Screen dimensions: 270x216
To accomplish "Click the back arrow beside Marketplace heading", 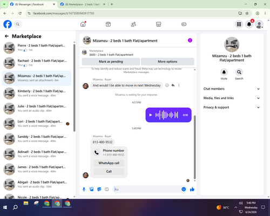I will click(6, 36).
